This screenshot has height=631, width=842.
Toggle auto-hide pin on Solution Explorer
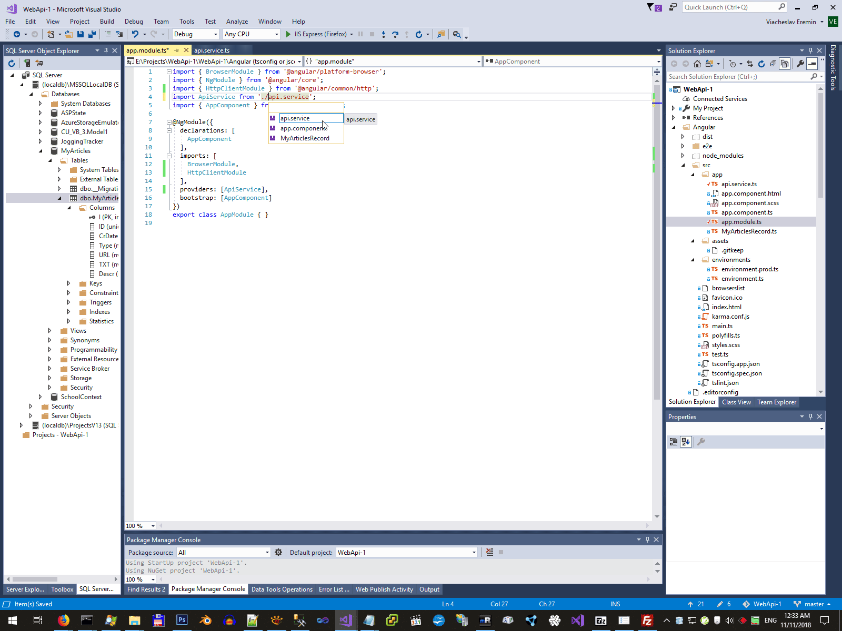[x=810, y=50]
